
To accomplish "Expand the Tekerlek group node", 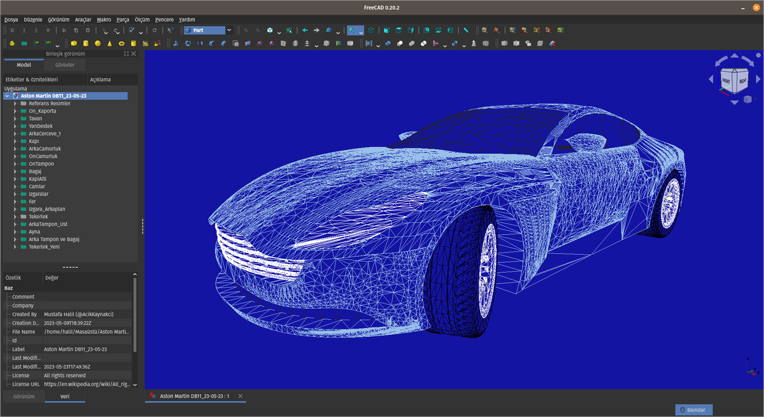I will coord(15,217).
